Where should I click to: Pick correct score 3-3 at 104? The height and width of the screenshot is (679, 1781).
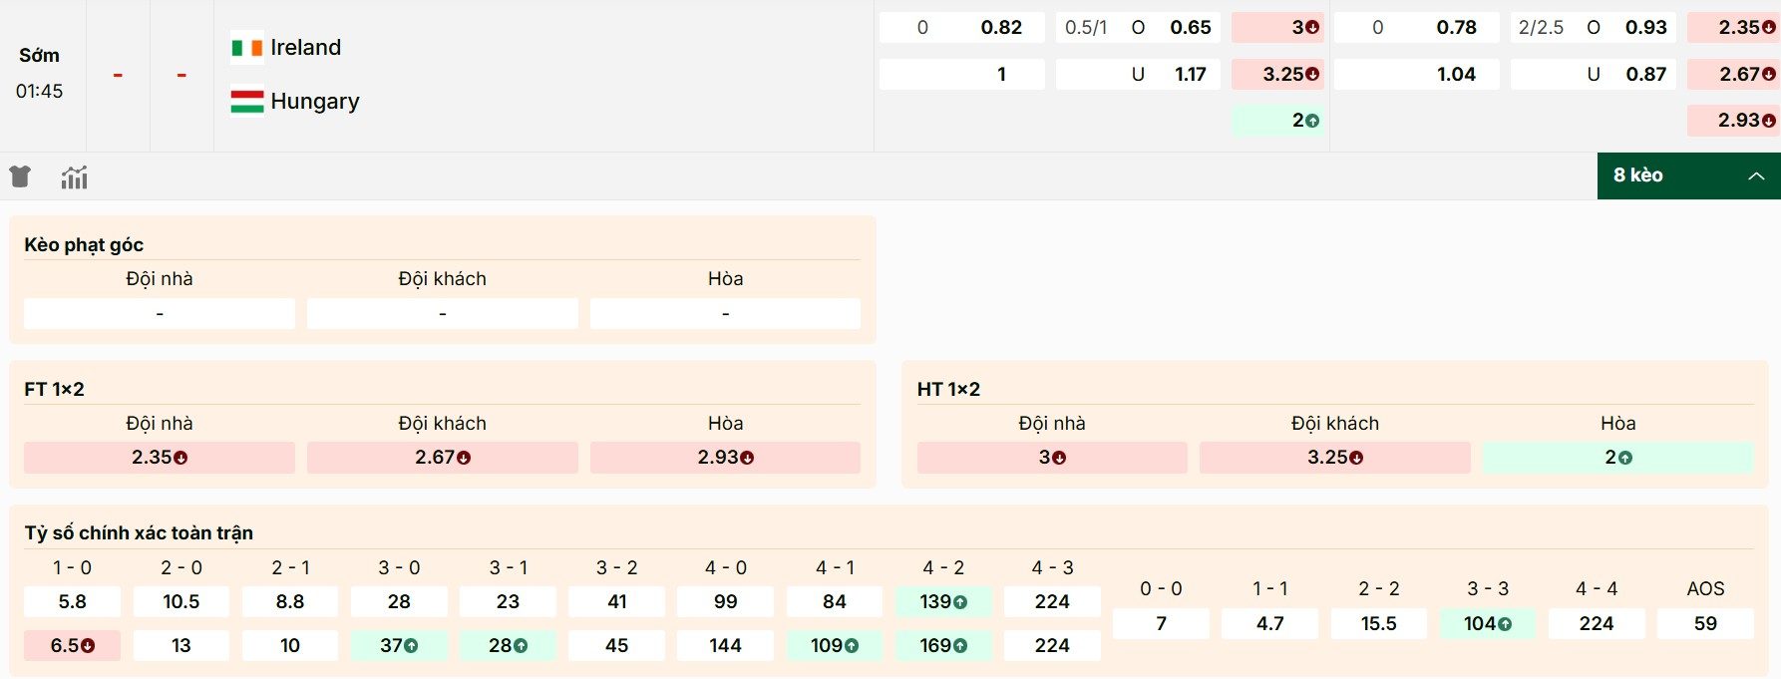(x=1487, y=624)
